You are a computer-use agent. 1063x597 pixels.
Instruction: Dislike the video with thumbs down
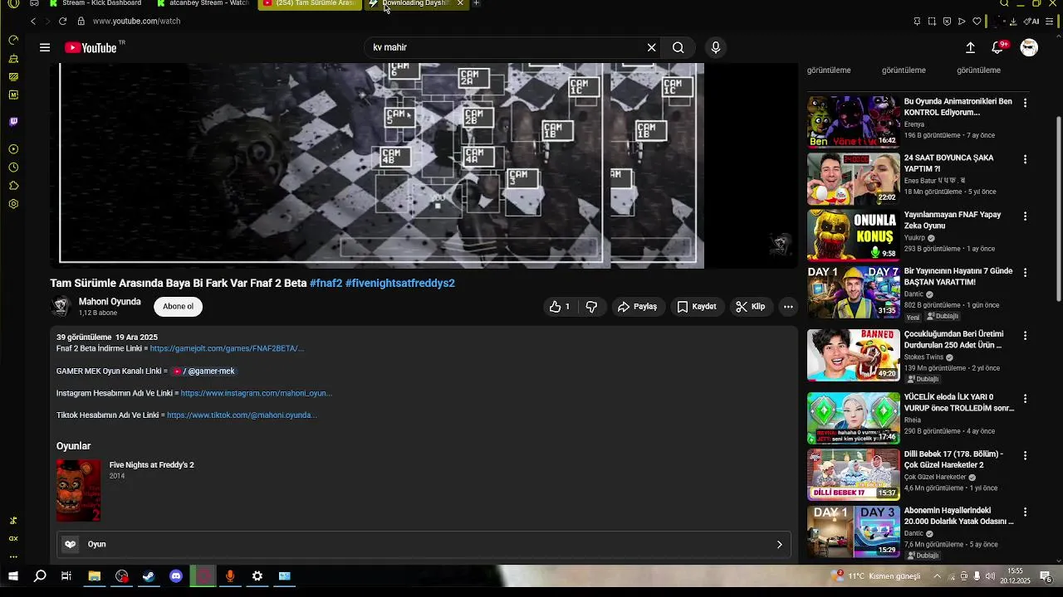(591, 307)
